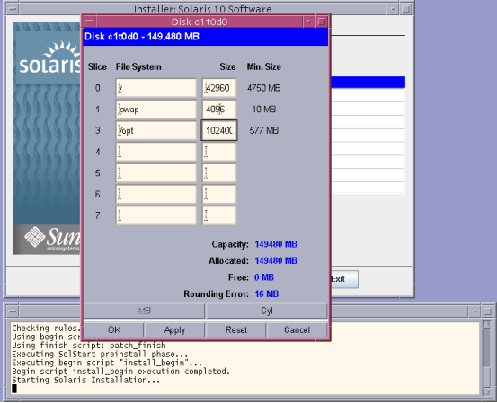
Task: Maximize the Installer Solaris 10 Software window
Action: tap(405, 9)
